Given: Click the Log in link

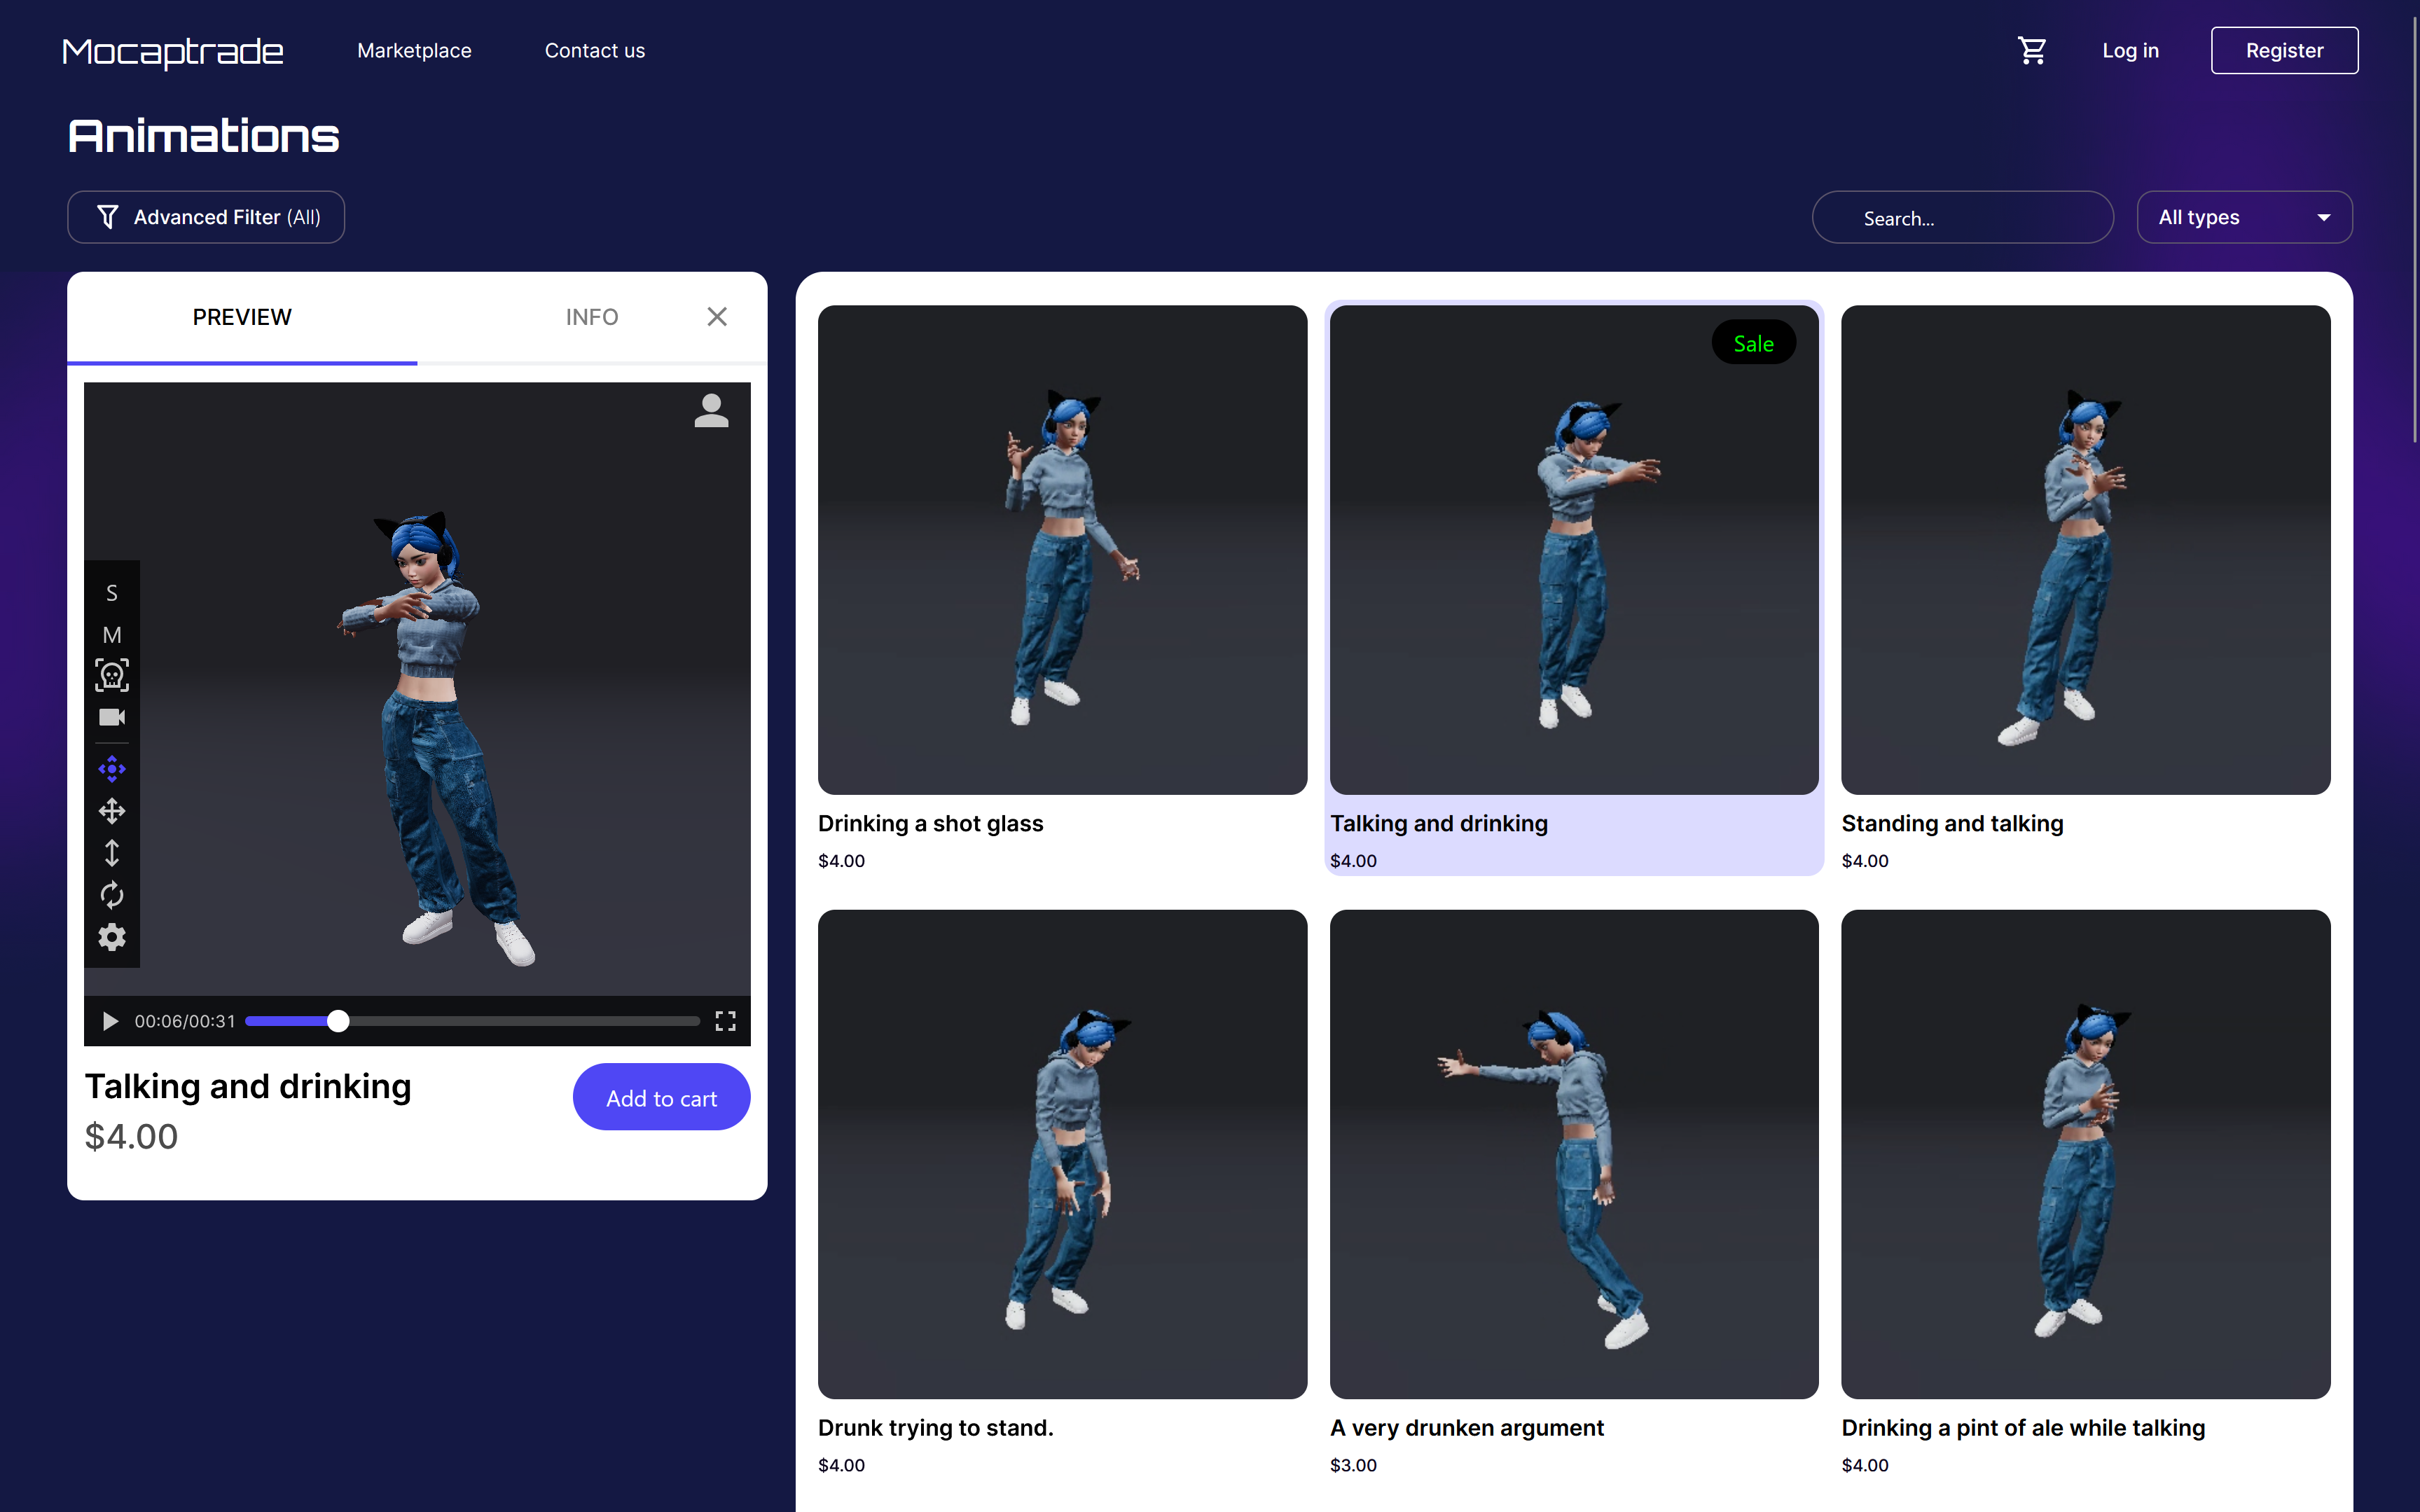Looking at the screenshot, I should (x=2130, y=50).
